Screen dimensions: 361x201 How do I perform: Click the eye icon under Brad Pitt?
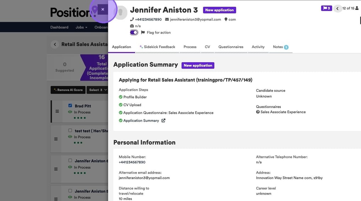click(x=70, y=112)
